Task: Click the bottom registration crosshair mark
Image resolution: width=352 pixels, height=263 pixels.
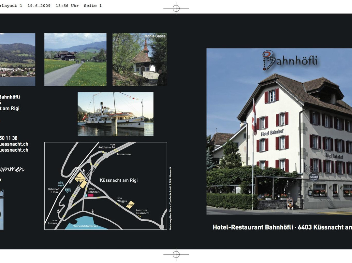Action: click(x=176, y=254)
